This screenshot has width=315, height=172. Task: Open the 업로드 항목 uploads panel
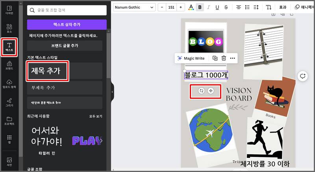[x=9, y=84]
